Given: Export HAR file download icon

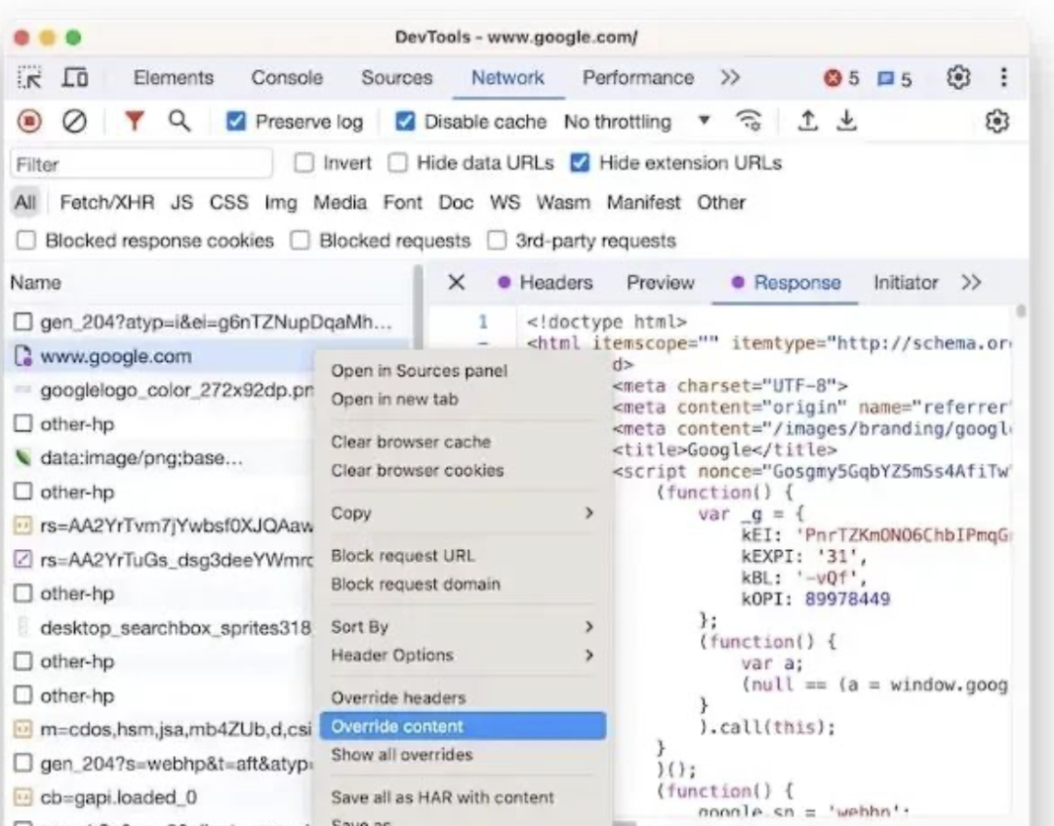Looking at the screenshot, I should point(846,121).
